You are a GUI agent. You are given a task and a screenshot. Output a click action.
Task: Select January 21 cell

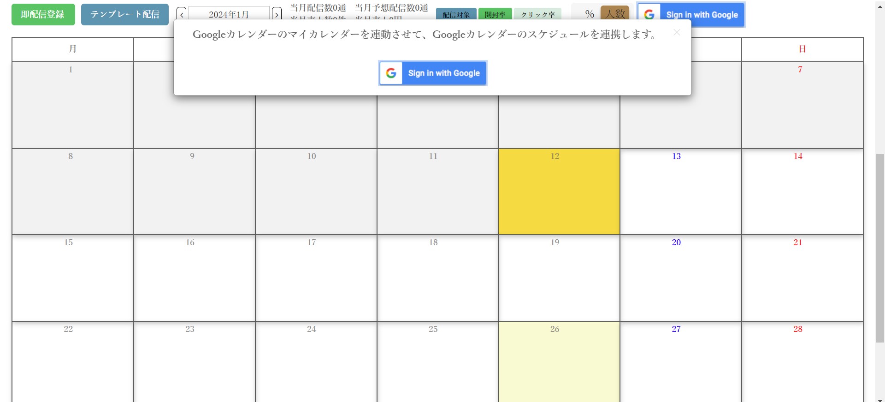click(x=802, y=278)
